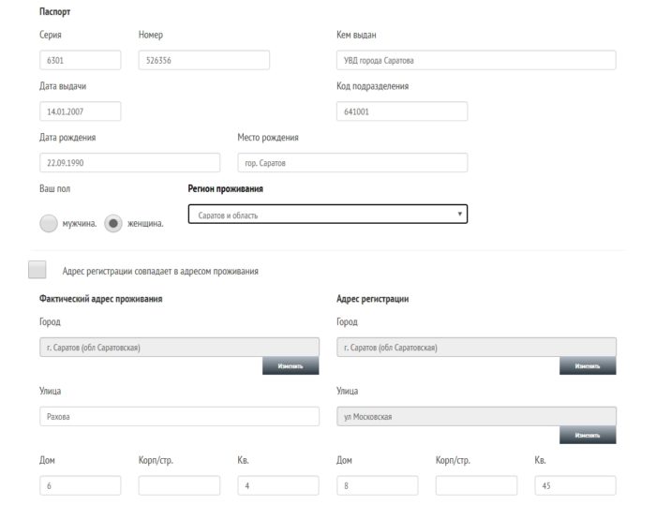
Task: Click the dropdown arrow beside 'Саратов и область'
Action: tap(459, 215)
